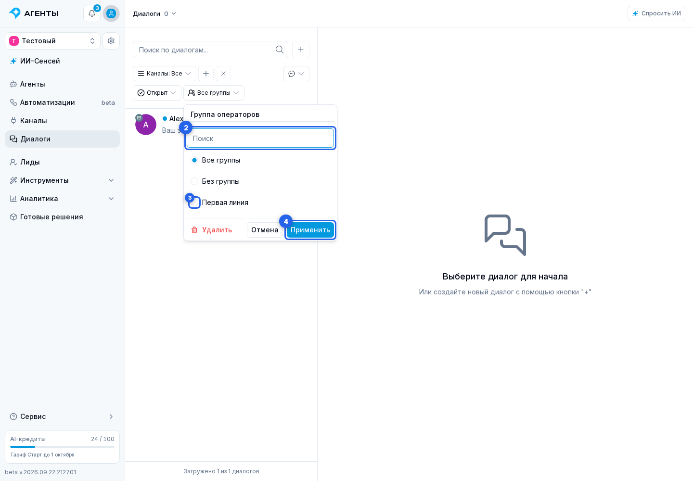Viewport: 693px width, 481px height.
Task: Click the beta v.2026.09.22.212701 version label
Action: tap(40, 472)
